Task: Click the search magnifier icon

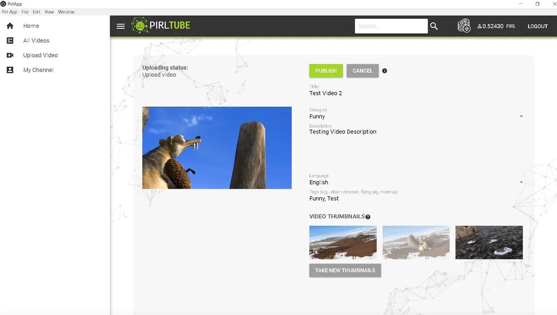Action: (x=434, y=26)
